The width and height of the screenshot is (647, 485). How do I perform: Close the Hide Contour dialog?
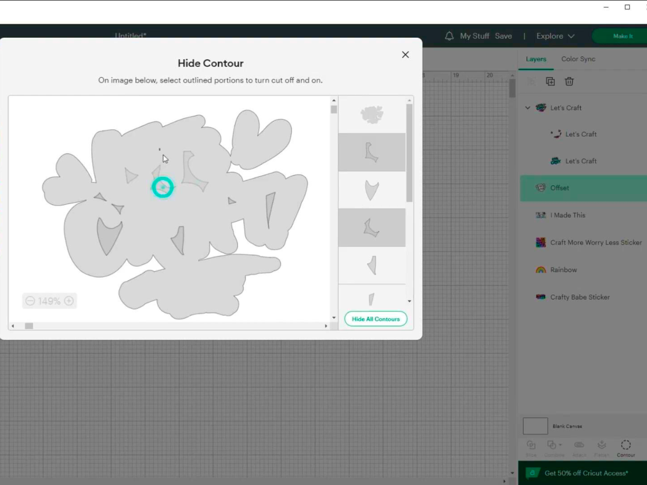(405, 54)
